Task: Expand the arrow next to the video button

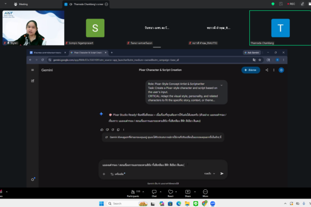Action: point(7,192)
